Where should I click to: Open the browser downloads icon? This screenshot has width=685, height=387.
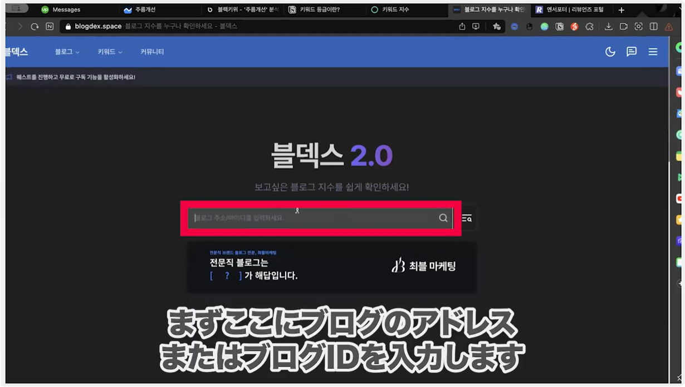click(x=608, y=27)
